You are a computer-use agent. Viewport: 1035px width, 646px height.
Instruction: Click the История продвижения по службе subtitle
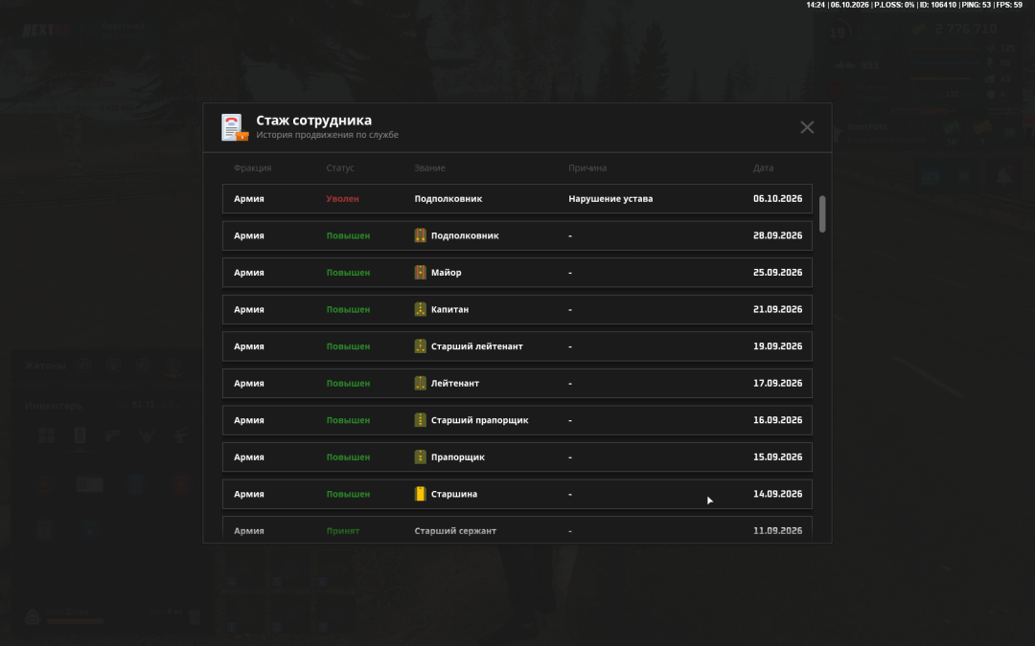pyautogui.click(x=328, y=135)
